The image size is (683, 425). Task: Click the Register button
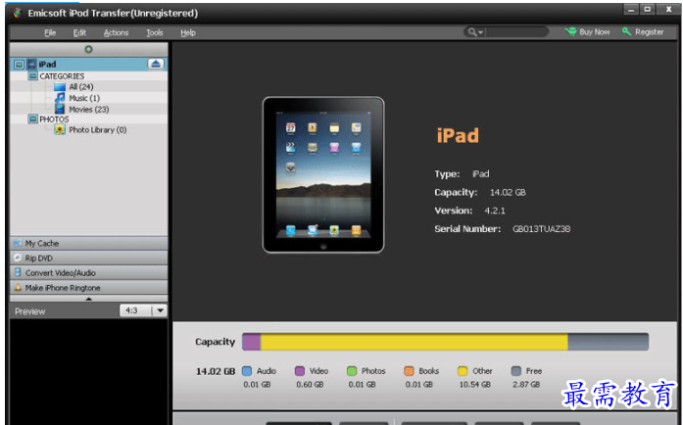pos(643,31)
